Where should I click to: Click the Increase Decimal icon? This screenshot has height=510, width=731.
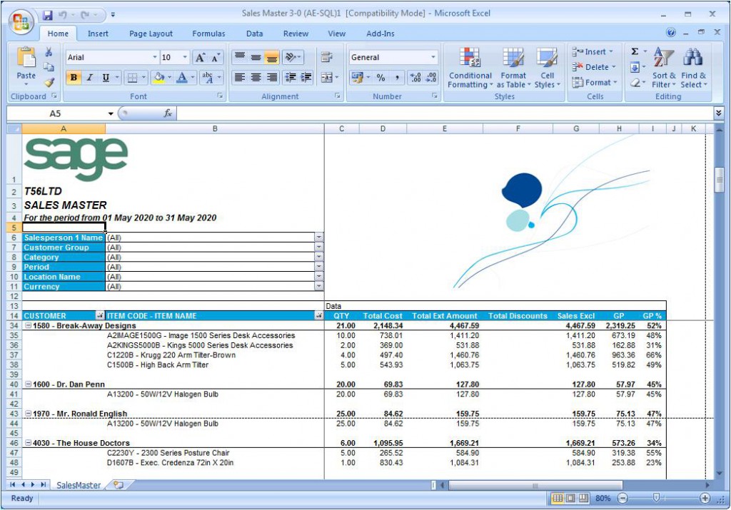pyautogui.click(x=415, y=78)
